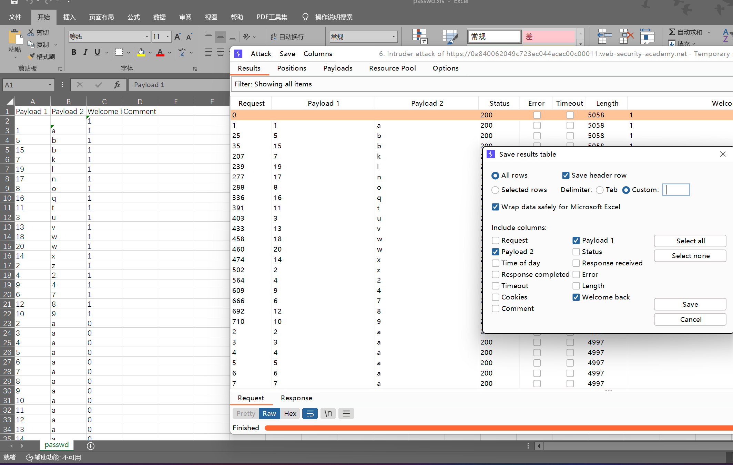Expand the font color dropdown arrow
This screenshot has width=733, height=465.
[170, 53]
